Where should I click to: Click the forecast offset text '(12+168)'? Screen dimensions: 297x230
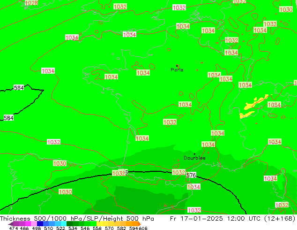(x=280, y=218)
